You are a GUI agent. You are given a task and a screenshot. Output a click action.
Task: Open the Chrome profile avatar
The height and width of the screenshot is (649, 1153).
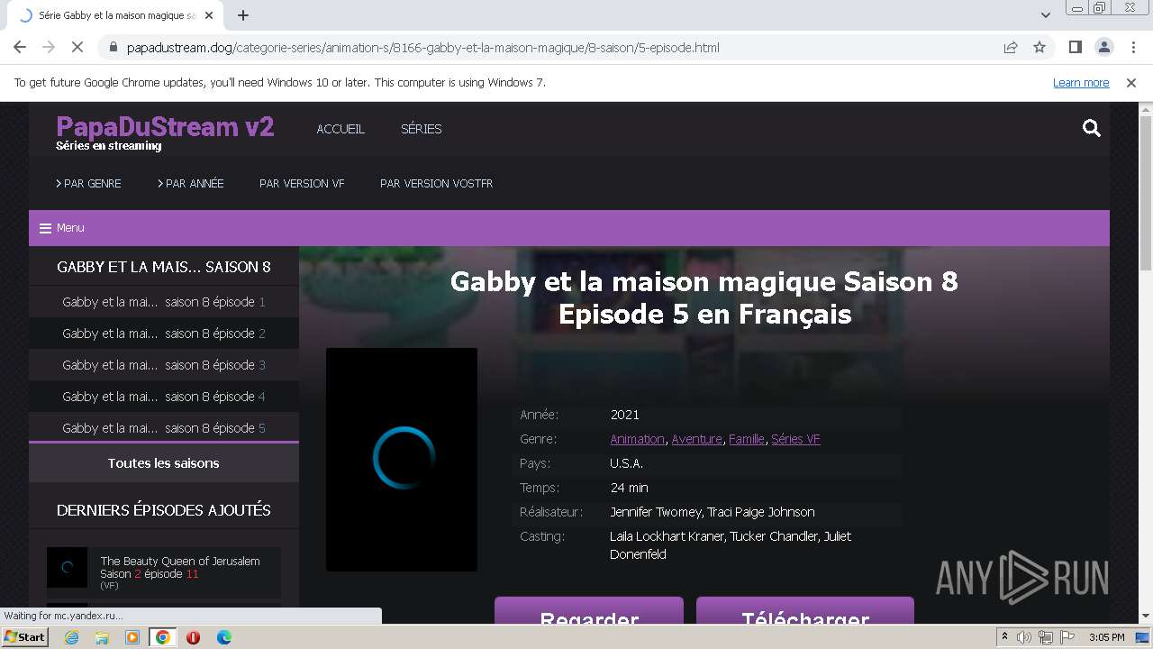1103,47
